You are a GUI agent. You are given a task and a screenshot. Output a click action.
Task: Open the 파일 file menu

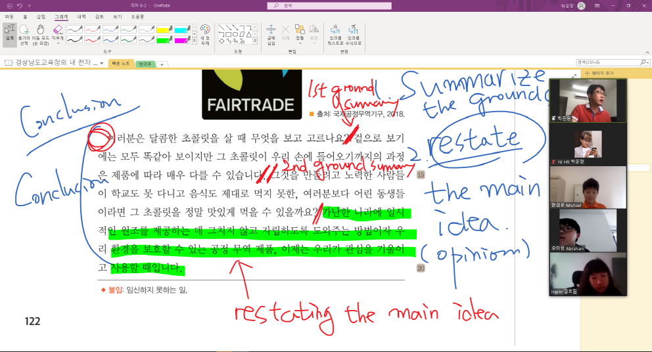pos(9,16)
